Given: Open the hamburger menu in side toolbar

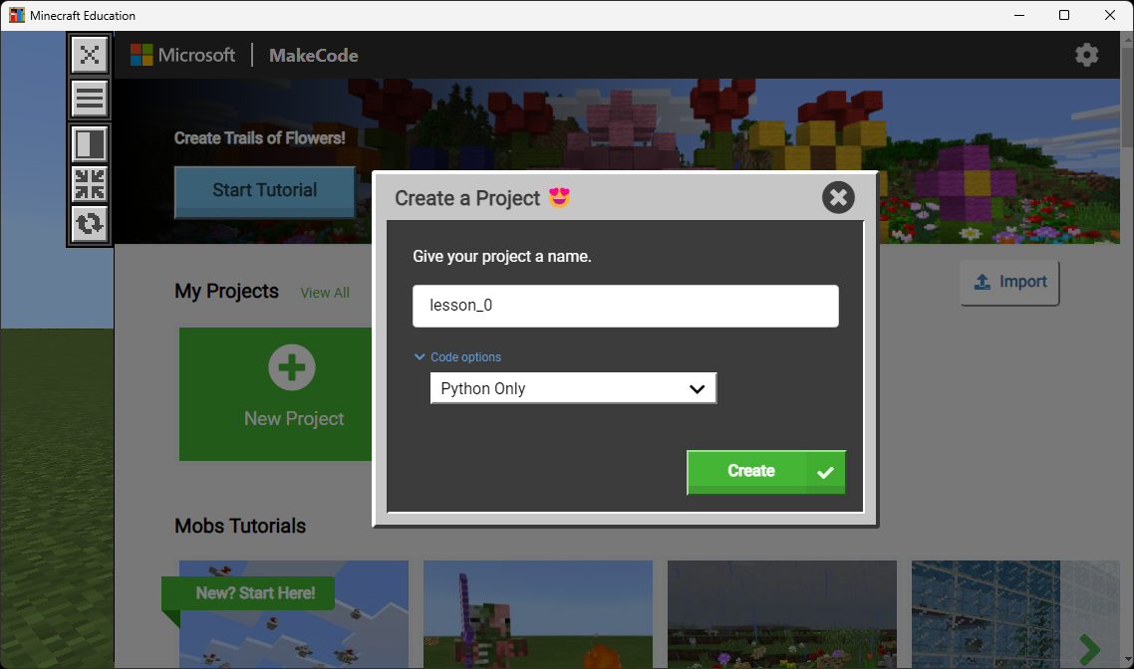Looking at the screenshot, I should [x=90, y=99].
